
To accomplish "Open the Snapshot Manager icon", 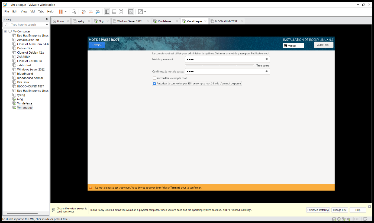I will point(98,11).
